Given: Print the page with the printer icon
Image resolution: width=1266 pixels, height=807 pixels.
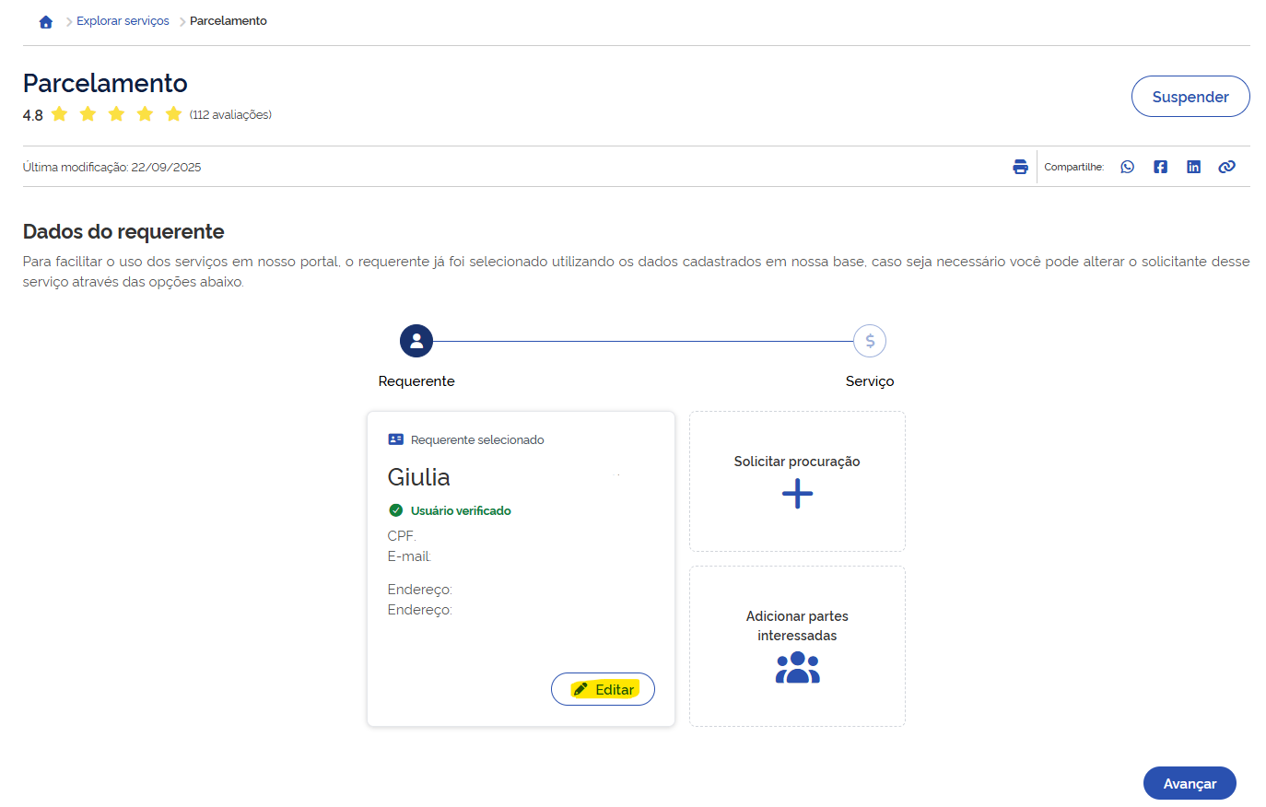Looking at the screenshot, I should coord(1020,167).
